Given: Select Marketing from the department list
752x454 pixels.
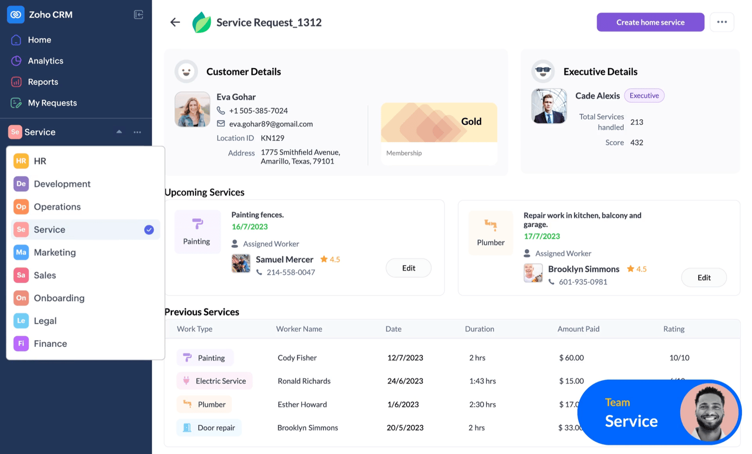Looking at the screenshot, I should coord(55,253).
